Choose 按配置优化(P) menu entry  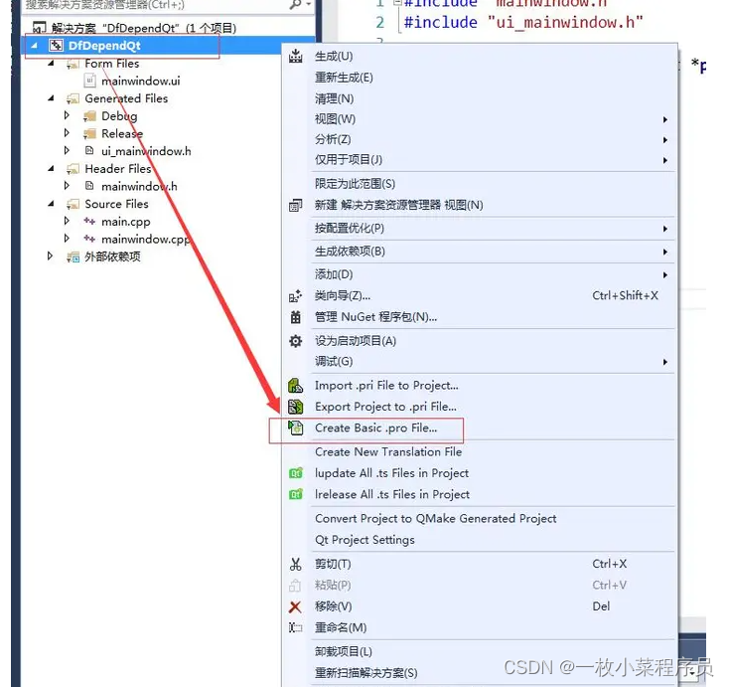tap(479, 229)
